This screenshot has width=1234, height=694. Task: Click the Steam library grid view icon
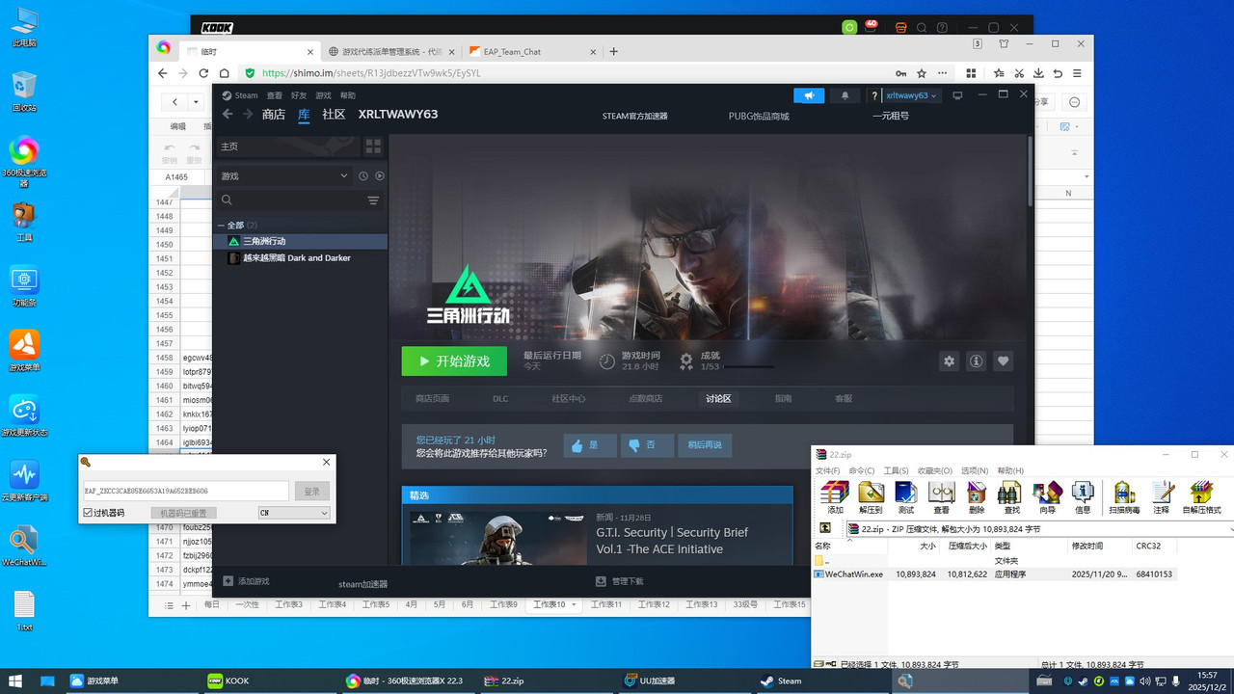coord(373,147)
